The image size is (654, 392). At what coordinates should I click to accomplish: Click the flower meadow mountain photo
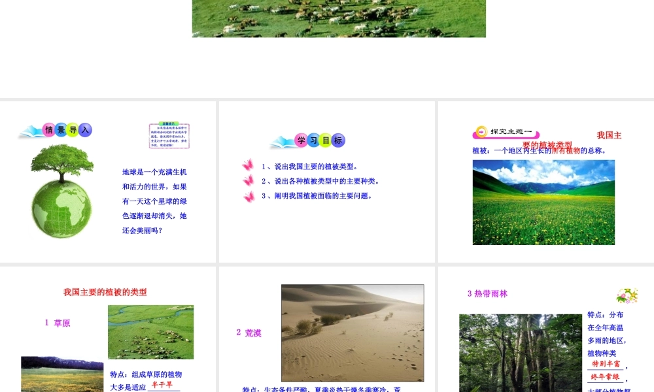pyautogui.click(x=543, y=203)
